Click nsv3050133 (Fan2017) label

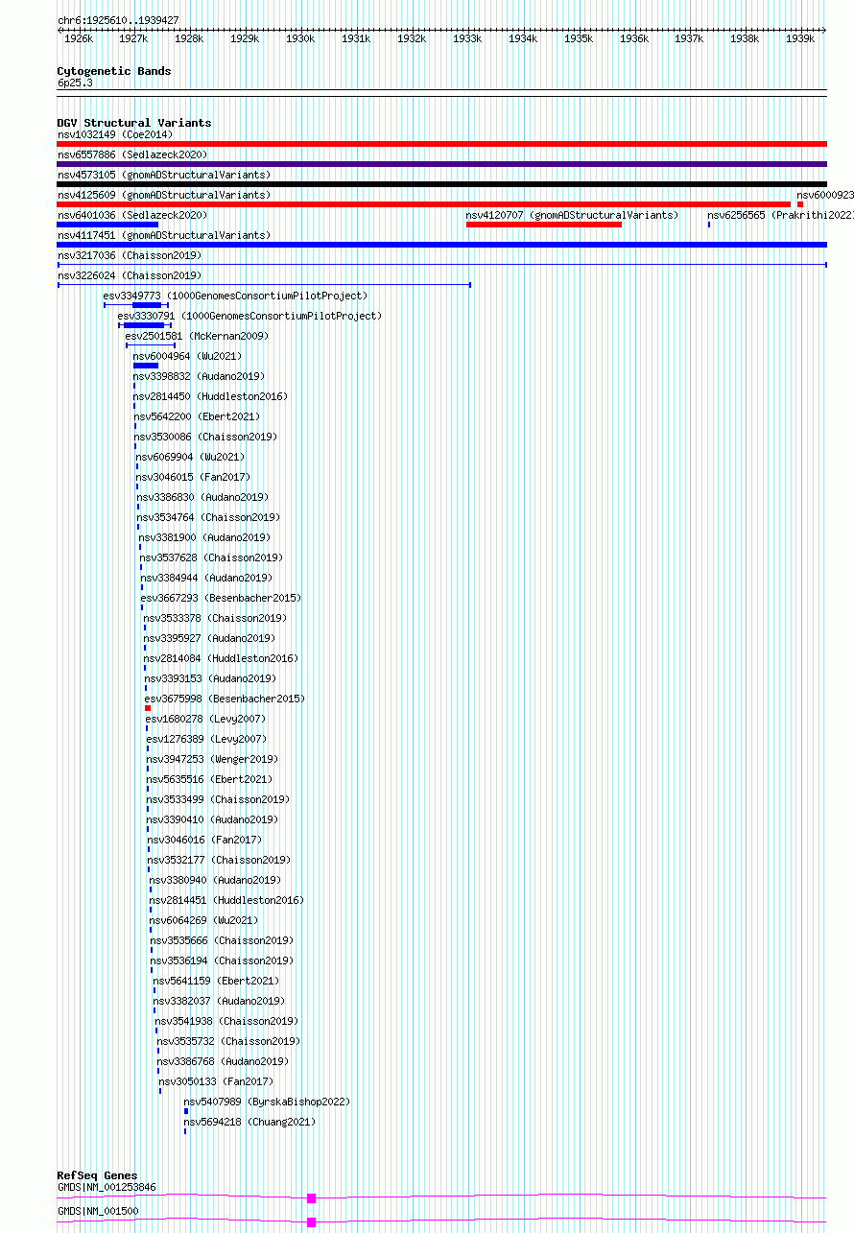coord(216,1081)
